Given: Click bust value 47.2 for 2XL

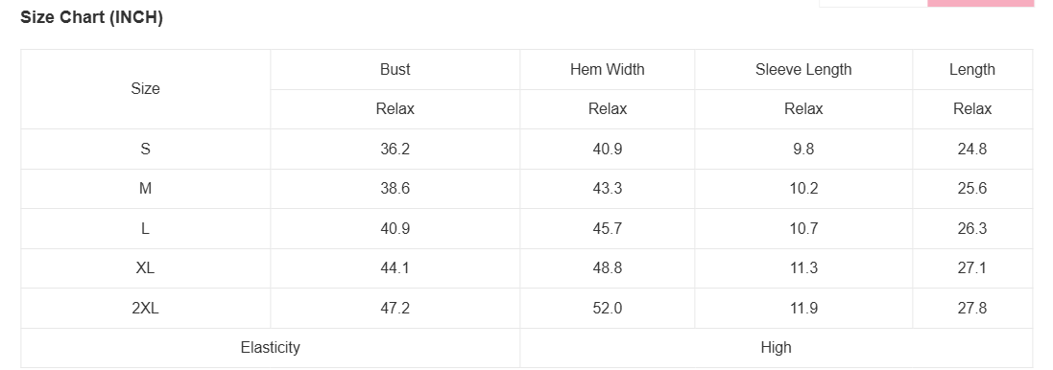Looking at the screenshot, I should (x=395, y=309).
